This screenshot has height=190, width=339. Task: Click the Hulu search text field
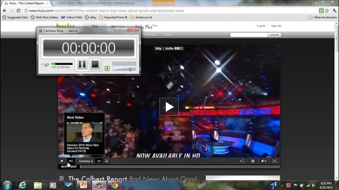249,35
